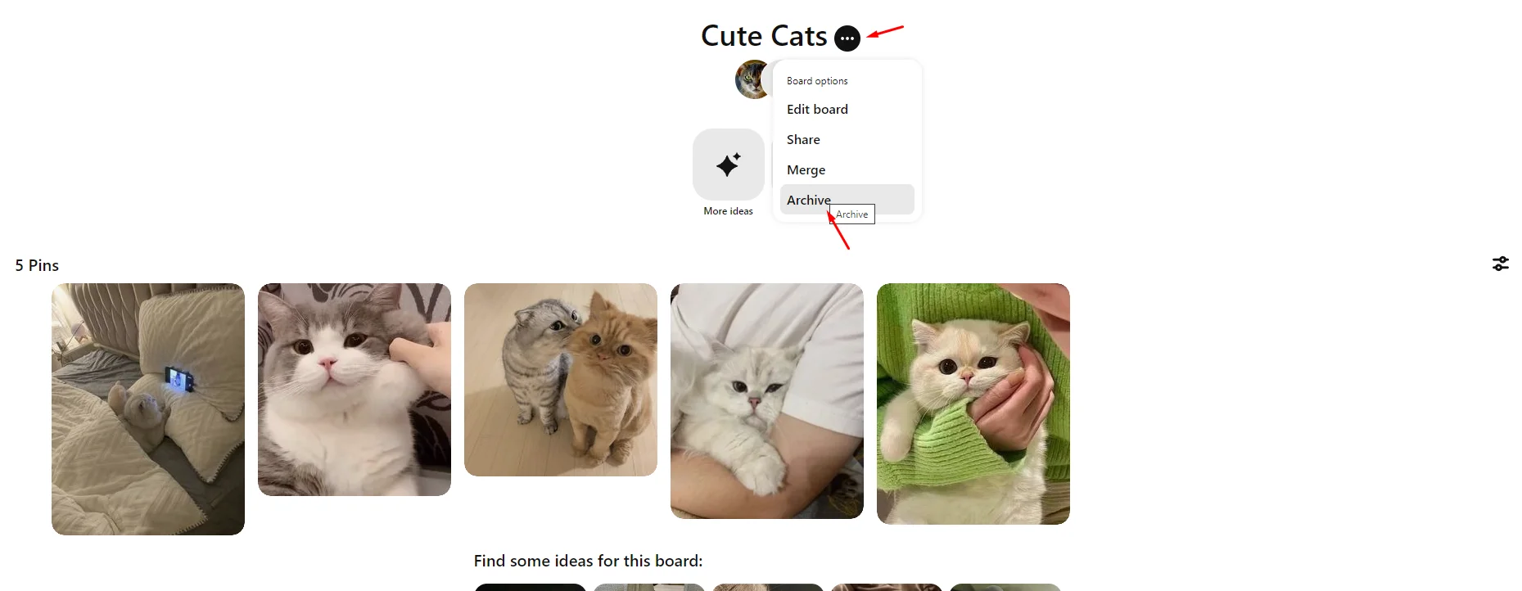Open the pin filter sliders icon
Screen dimensions: 1522x591
pos(1500,264)
